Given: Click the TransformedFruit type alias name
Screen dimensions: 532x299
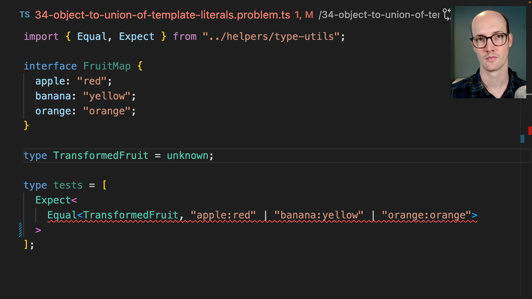Looking at the screenshot, I should click(x=101, y=156).
